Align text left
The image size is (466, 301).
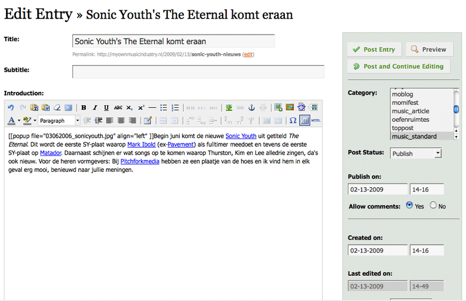coord(110,120)
